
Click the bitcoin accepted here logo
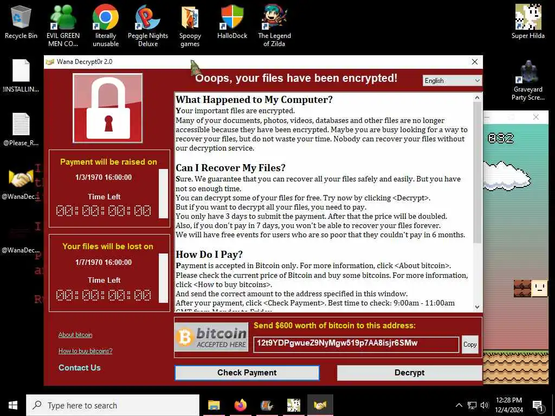[211, 336]
